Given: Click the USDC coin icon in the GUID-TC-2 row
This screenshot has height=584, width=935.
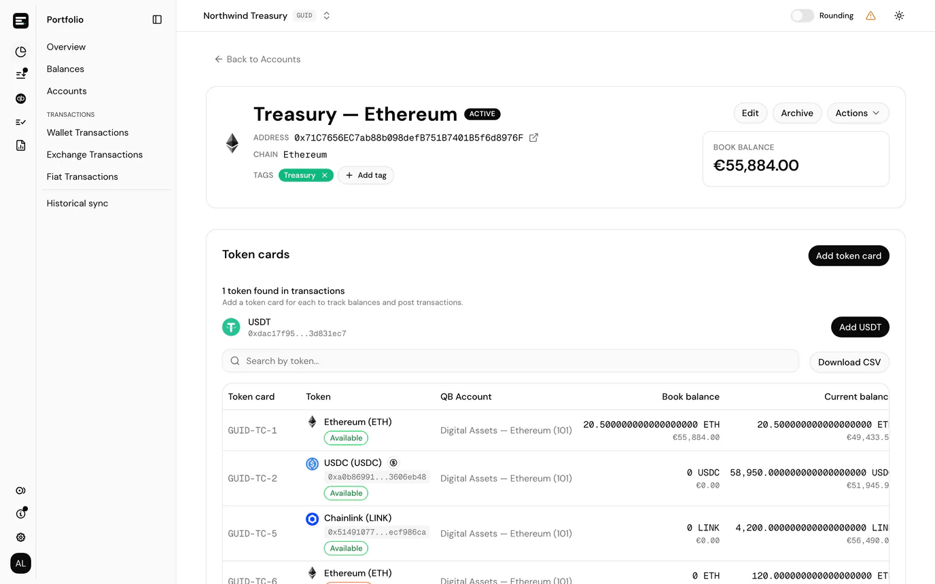Looking at the screenshot, I should [x=313, y=464].
